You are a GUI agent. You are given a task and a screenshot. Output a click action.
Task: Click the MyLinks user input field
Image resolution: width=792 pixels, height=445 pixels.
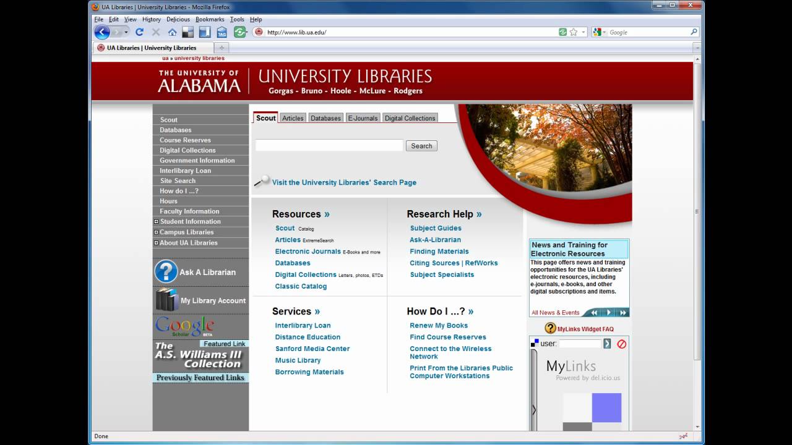[580, 344]
